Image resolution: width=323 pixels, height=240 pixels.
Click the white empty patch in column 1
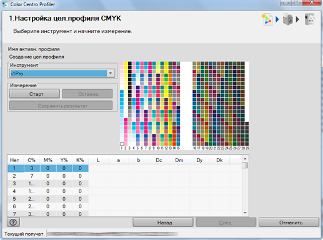122,143
